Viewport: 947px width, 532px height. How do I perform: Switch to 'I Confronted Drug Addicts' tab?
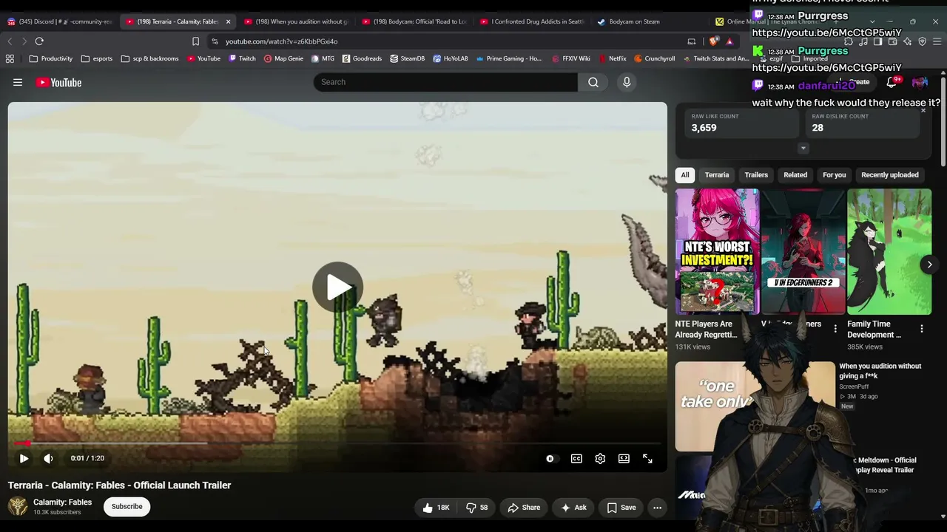point(533,21)
